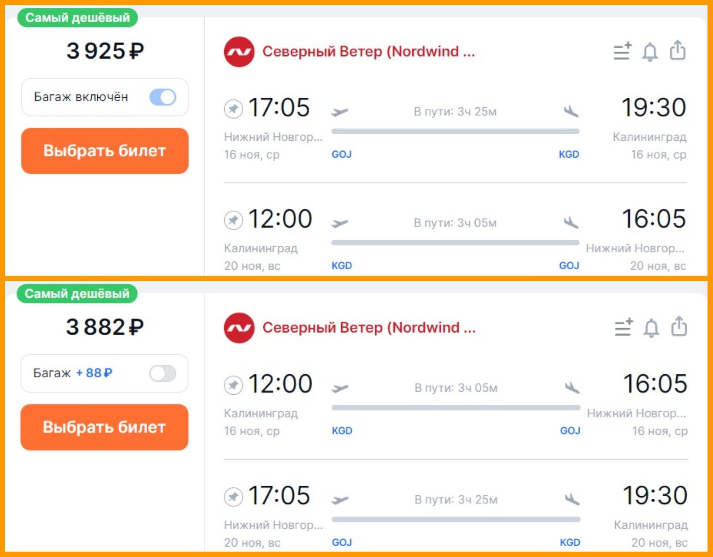
Task: Click compare list icon on 3882₽ ticket
Action: point(624,327)
